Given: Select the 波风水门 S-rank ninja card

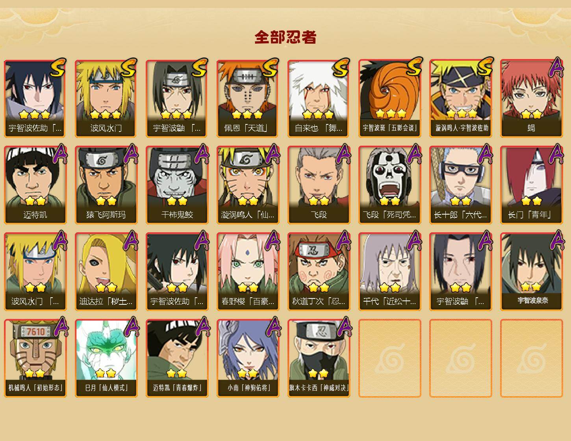Looking at the screenshot, I should [x=106, y=98].
